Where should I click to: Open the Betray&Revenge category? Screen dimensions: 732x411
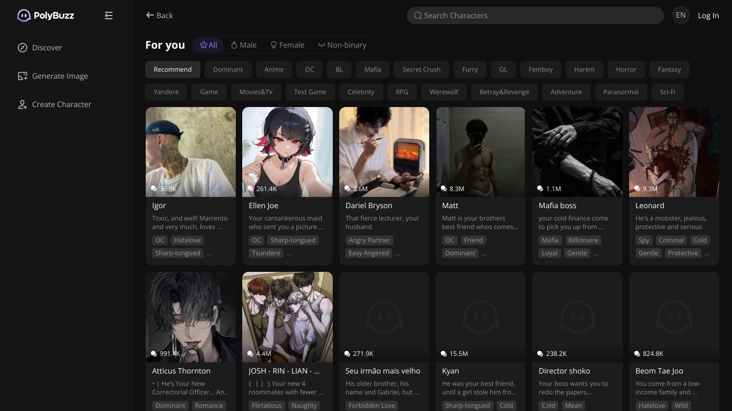tap(504, 92)
